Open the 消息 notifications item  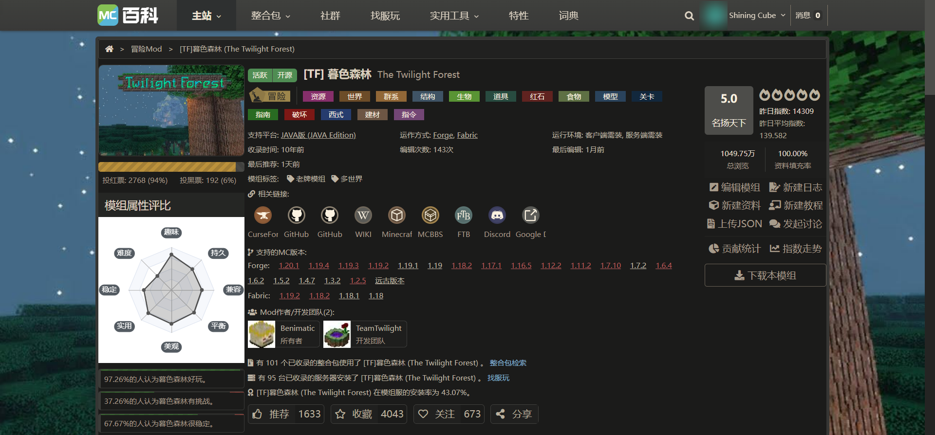point(808,15)
